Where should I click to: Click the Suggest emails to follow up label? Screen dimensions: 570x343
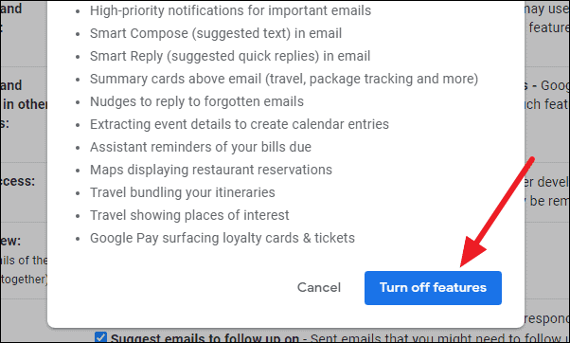pos(205,338)
